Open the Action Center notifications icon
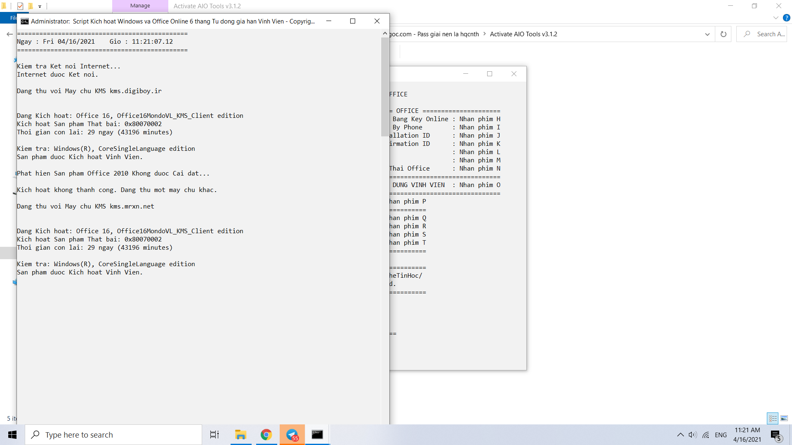This screenshot has width=792, height=445. 775,435
